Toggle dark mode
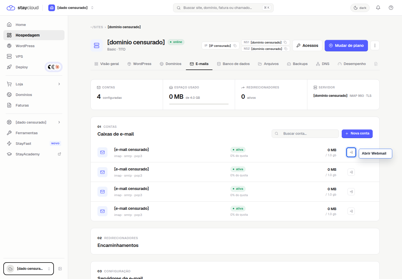 [360, 8]
